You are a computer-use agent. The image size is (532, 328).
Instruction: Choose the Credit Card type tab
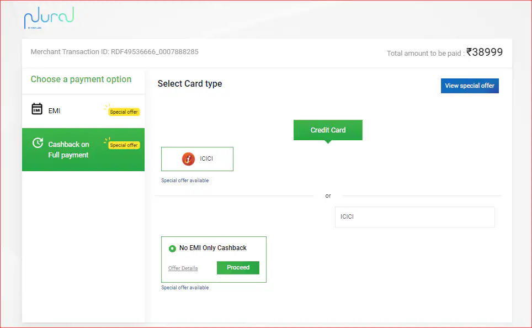coord(328,130)
